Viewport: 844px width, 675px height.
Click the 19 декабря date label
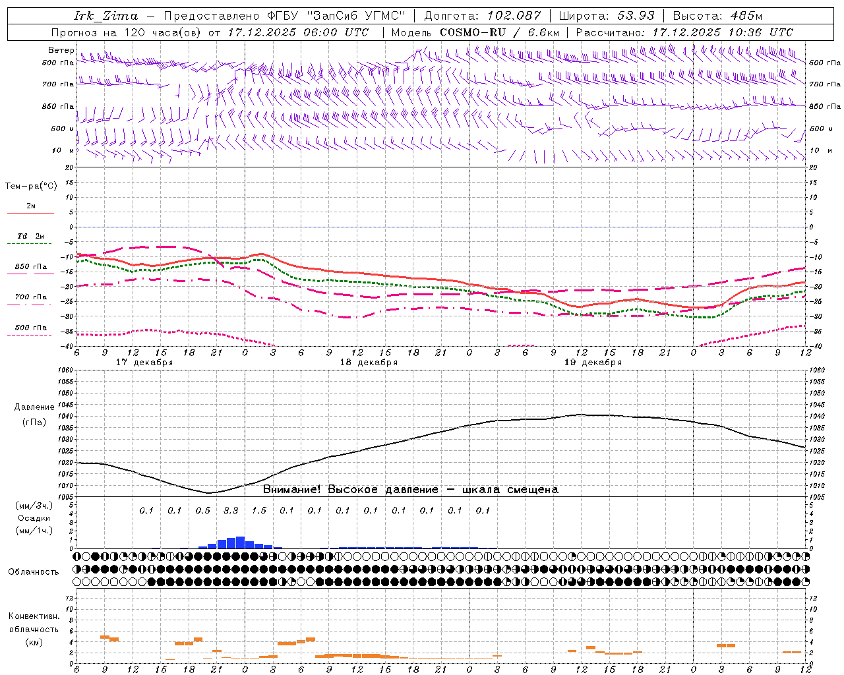tap(593, 363)
